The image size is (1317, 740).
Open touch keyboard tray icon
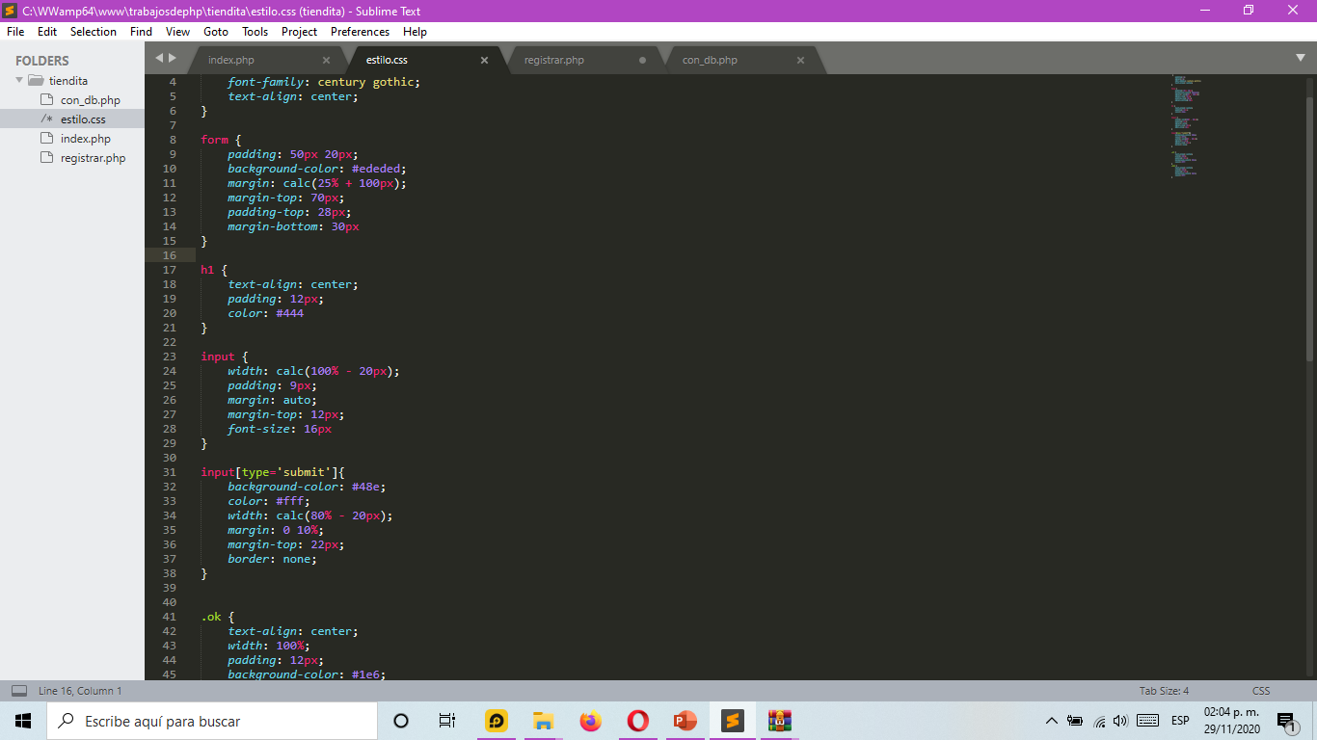click(1147, 721)
